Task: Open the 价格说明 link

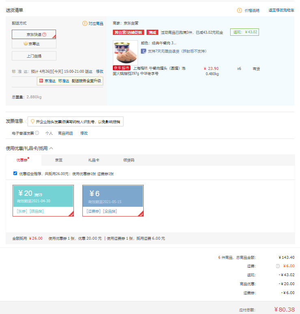Action: [x=252, y=11]
